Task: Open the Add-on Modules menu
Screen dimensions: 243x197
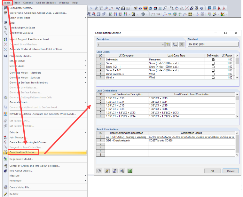Action: pos(46,3)
